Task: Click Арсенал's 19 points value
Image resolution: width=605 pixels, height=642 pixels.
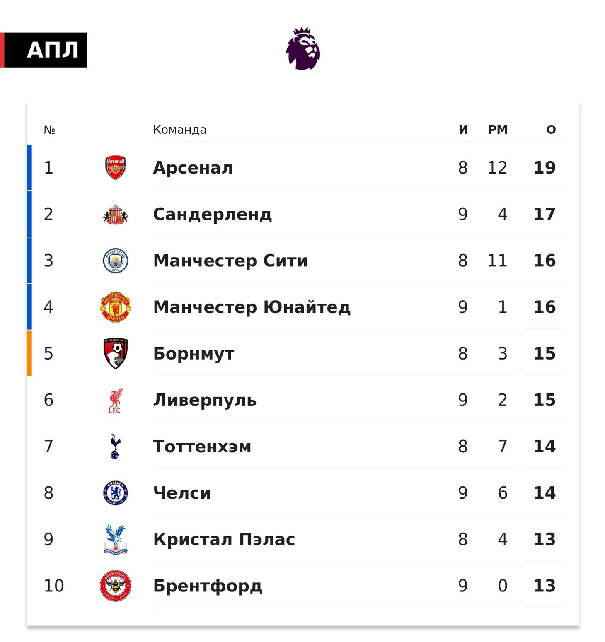Action: (x=544, y=168)
